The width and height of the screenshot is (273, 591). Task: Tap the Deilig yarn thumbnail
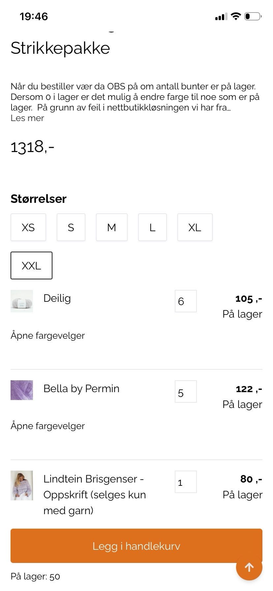pos(22,301)
